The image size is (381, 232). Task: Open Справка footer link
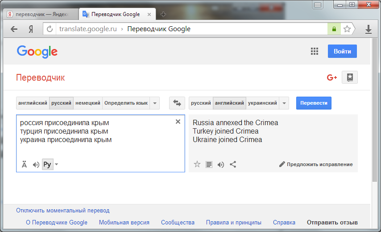pyautogui.click(x=284, y=222)
